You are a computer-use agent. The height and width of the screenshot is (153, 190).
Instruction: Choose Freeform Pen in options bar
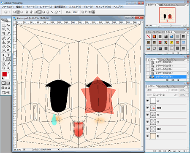point(31,12)
